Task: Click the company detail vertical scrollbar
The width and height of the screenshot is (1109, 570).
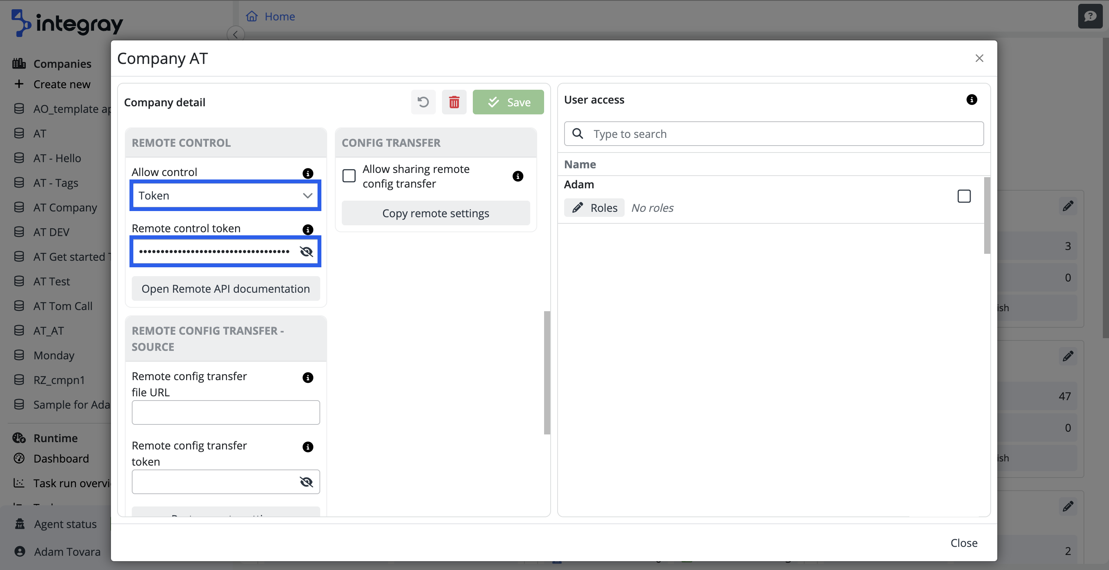Action: pyautogui.click(x=547, y=372)
